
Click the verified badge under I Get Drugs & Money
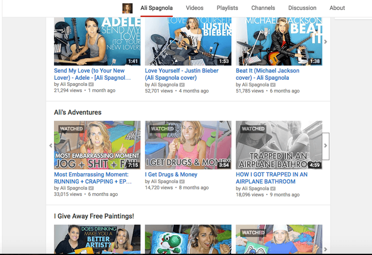[x=182, y=182]
